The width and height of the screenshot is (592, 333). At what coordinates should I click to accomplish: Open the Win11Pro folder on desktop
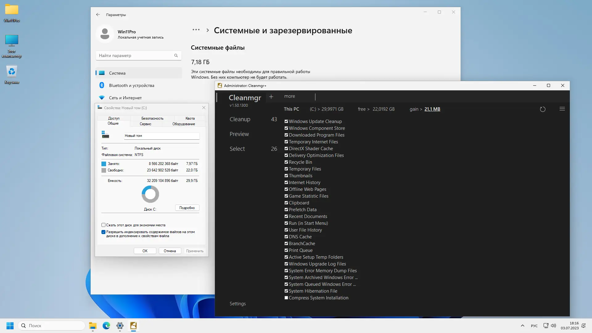pyautogui.click(x=12, y=13)
